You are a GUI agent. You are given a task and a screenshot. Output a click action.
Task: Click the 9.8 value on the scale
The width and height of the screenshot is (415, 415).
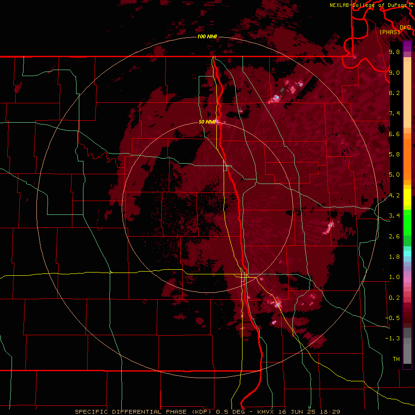tap(394, 52)
